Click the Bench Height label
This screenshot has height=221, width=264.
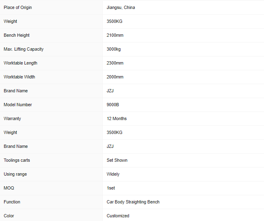tap(17, 35)
